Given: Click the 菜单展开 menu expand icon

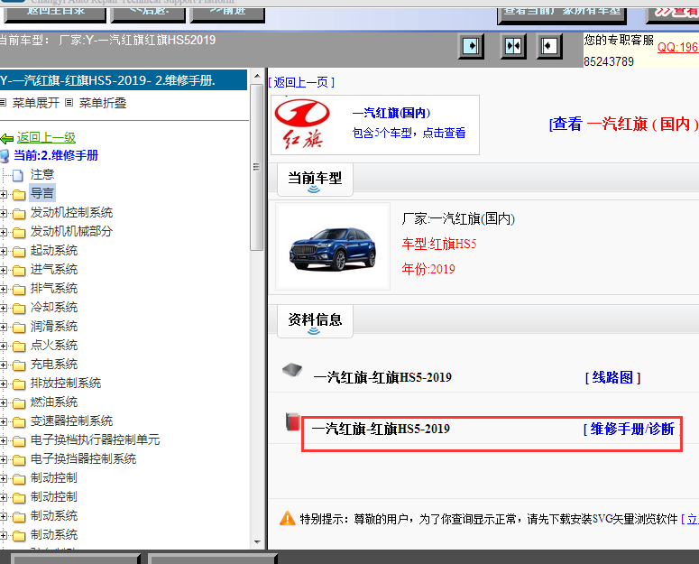Looking at the screenshot, I should (3, 103).
